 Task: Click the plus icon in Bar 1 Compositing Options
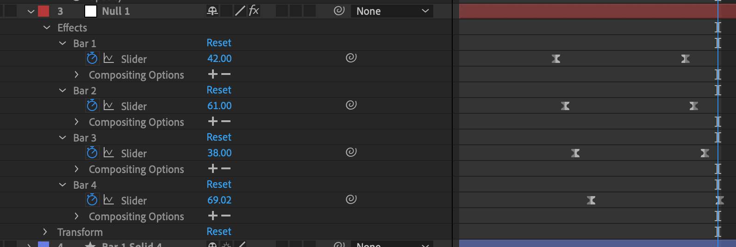click(212, 74)
